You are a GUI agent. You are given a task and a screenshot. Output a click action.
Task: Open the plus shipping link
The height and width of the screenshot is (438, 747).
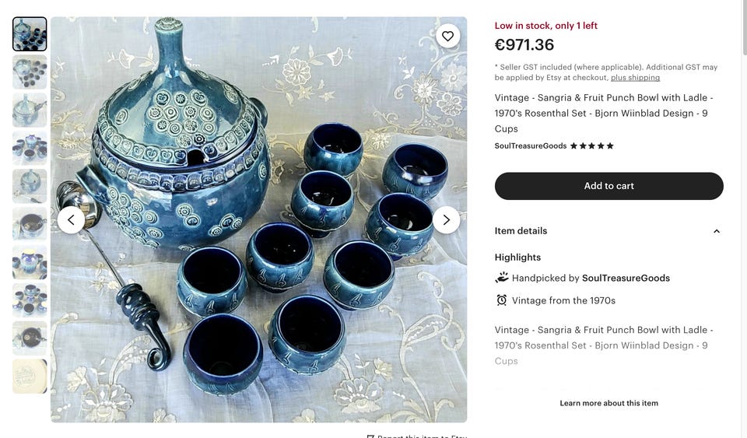[x=635, y=78]
